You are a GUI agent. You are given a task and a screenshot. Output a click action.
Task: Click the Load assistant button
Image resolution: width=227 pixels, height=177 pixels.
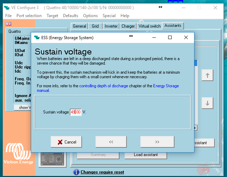point(146,155)
